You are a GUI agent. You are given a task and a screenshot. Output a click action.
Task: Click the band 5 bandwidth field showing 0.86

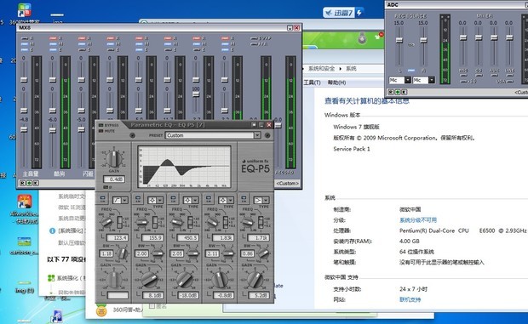[x=248, y=253]
